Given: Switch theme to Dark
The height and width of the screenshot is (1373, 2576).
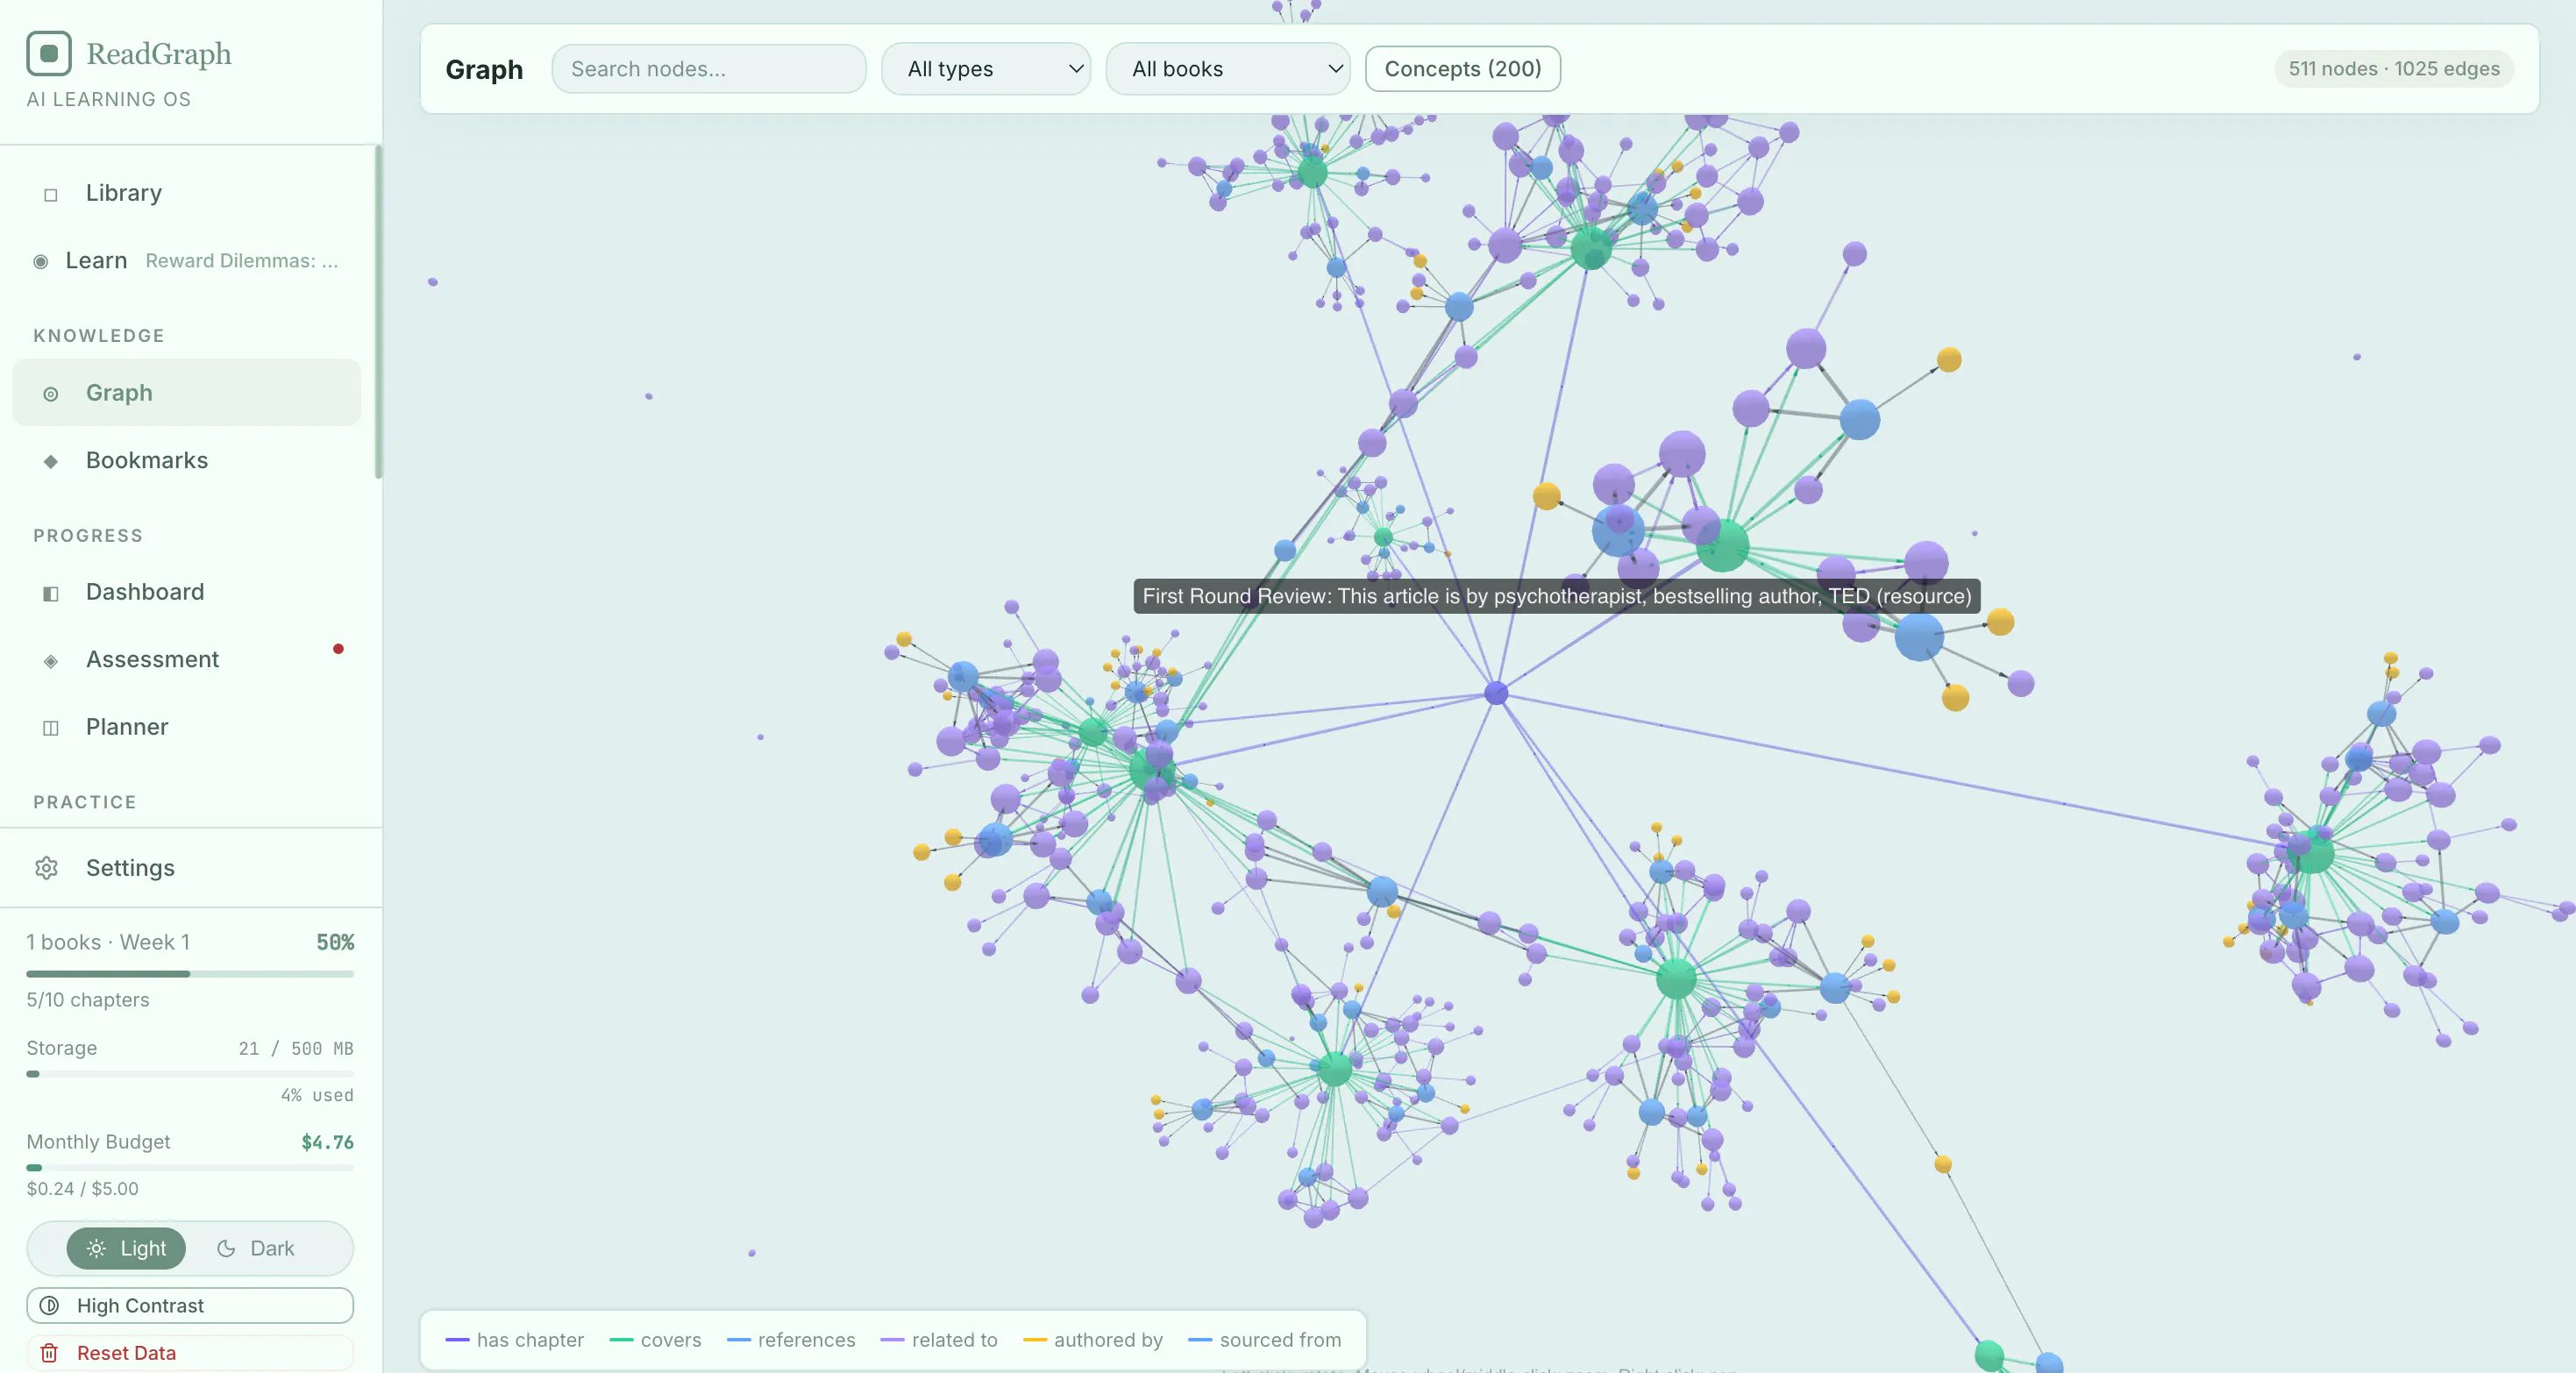Looking at the screenshot, I should [x=256, y=1248].
